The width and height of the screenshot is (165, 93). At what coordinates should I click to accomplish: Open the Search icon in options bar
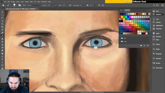point(154,5)
